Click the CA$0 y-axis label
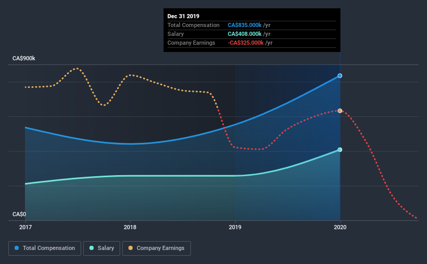 pos(19,214)
